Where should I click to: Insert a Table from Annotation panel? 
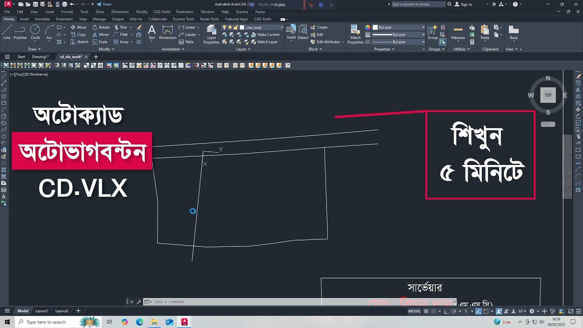pyautogui.click(x=186, y=42)
